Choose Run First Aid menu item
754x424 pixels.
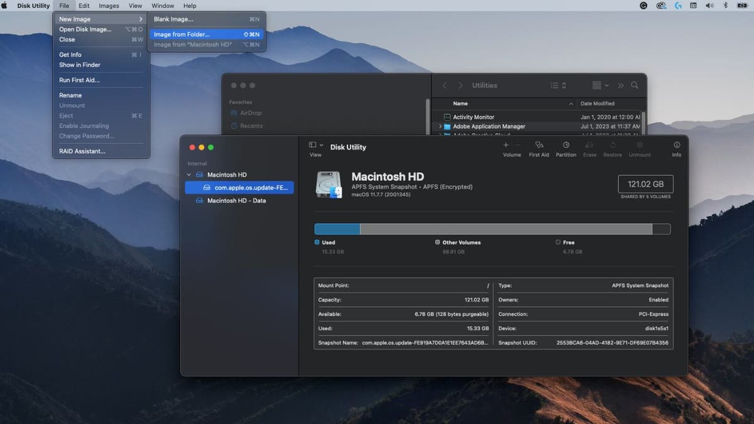click(101, 80)
